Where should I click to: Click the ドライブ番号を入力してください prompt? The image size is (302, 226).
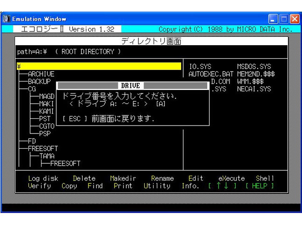tap(120, 96)
